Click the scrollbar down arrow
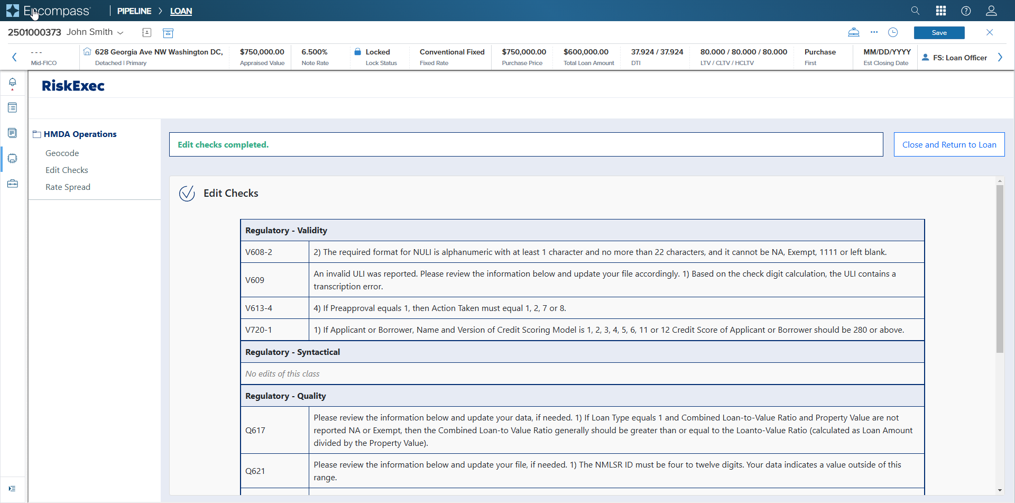The image size is (1015, 503). click(x=1000, y=490)
